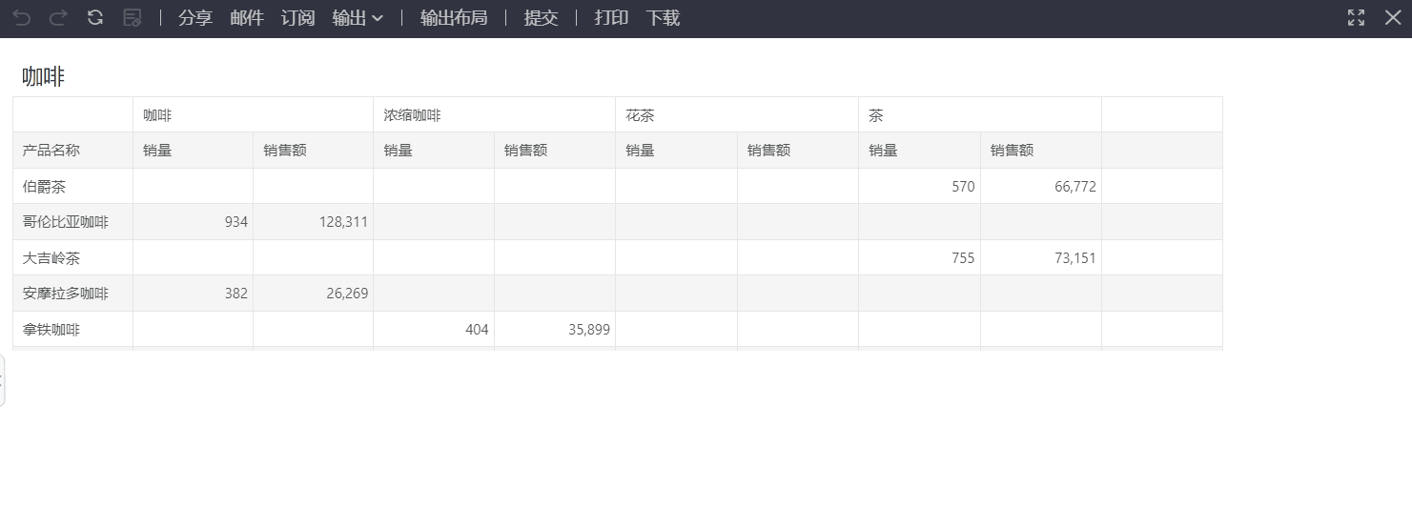
Task: Click 下载 to download the report
Action: [x=663, y=18]
